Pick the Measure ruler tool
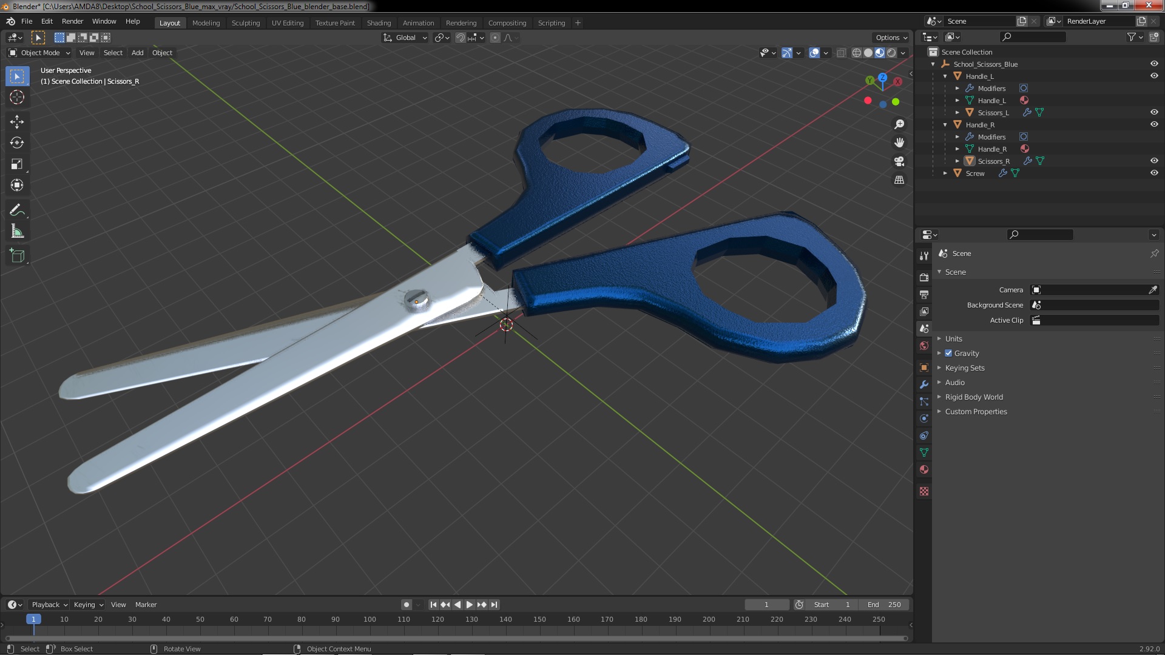 (x=16, y=232)
